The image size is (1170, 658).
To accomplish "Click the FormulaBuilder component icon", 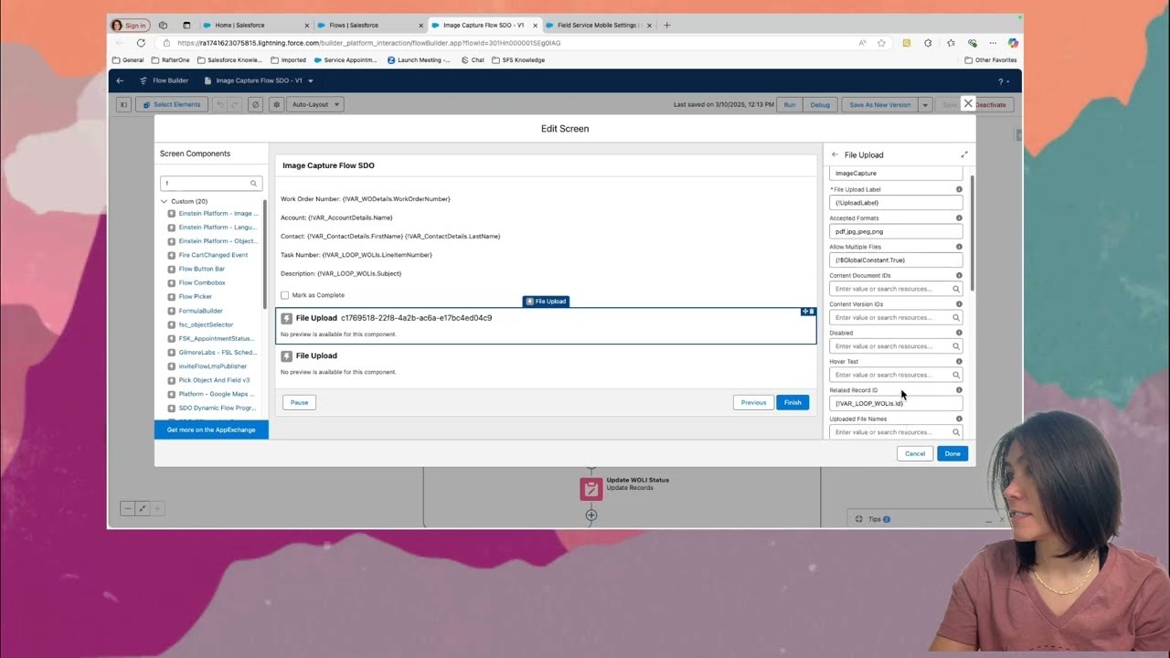I will (172, 311).
